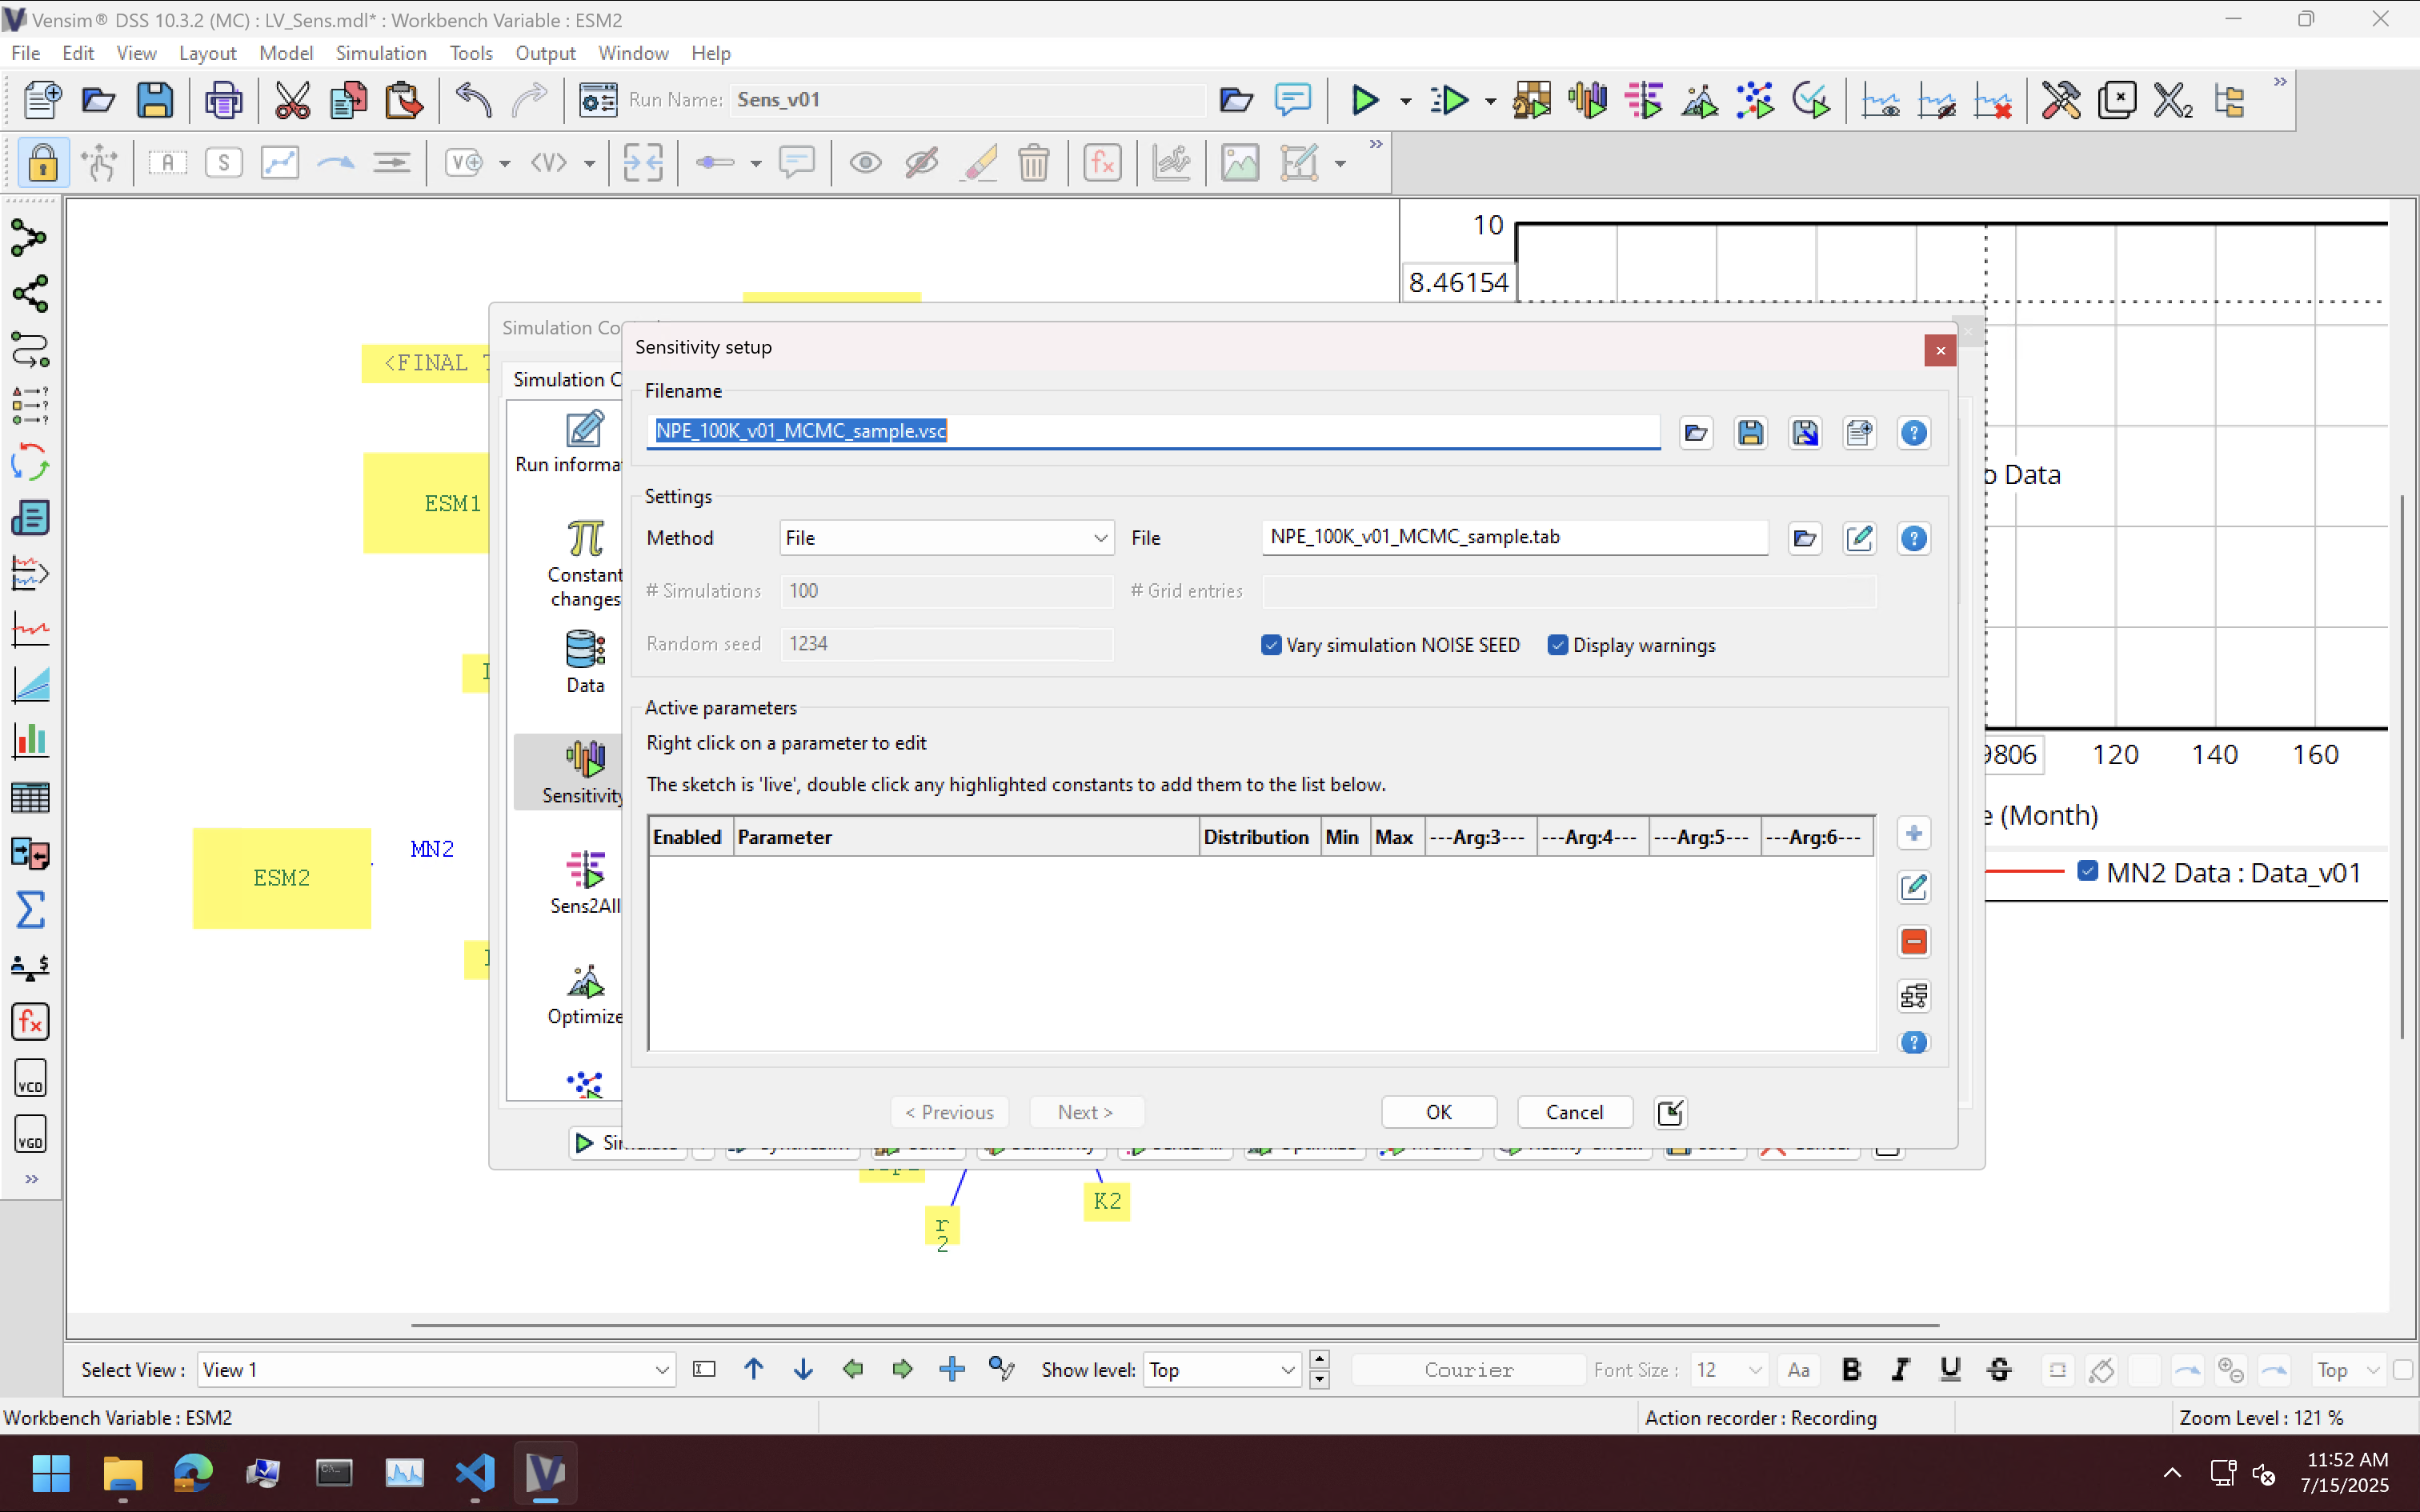
Task: Click the Save model floppy icon
Action: pos(155,100)
